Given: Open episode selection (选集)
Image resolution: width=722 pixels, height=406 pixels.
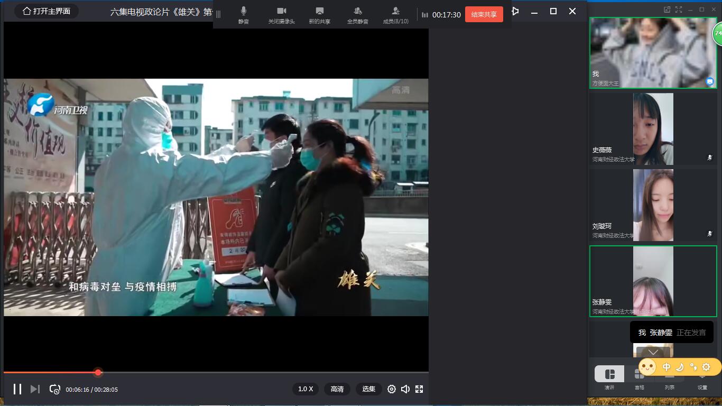Looking at the screenshot, I should 369,389.
